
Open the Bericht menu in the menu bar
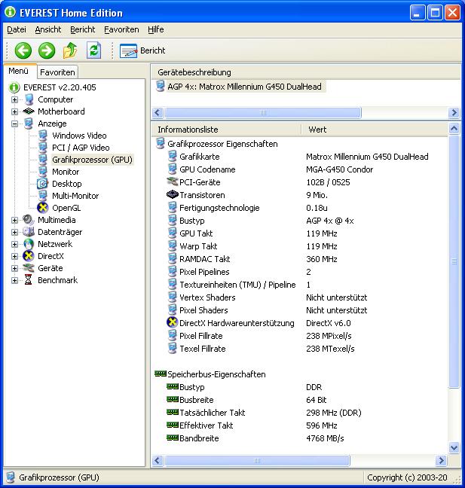pyautogui.click(x=83, y=29)
